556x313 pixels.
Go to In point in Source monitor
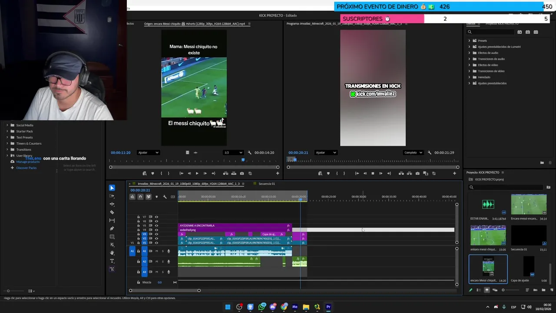[181, 173]
